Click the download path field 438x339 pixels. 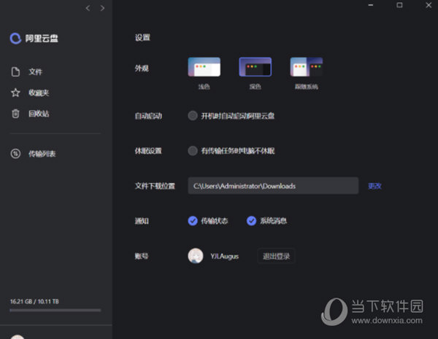[273, 186]
